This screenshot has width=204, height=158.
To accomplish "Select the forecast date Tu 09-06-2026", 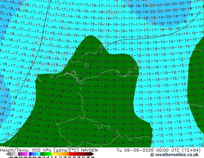I will (135, 150).
